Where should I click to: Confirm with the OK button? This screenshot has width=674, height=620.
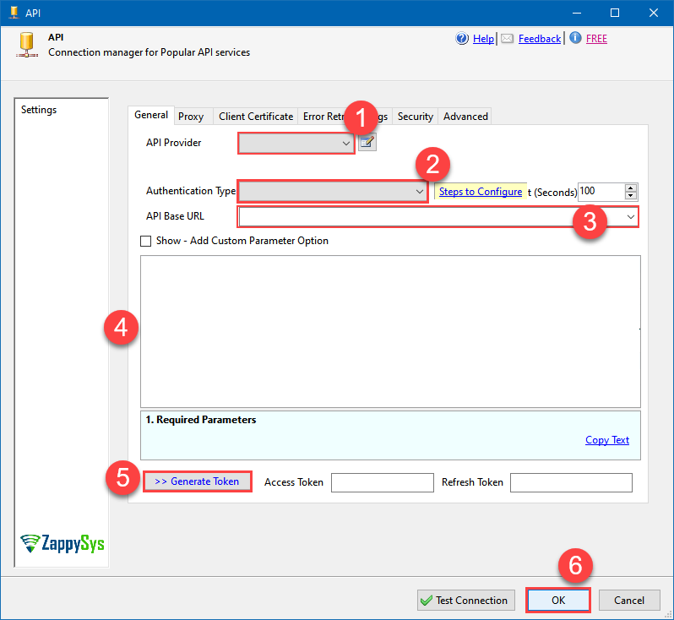coord(558,601)
